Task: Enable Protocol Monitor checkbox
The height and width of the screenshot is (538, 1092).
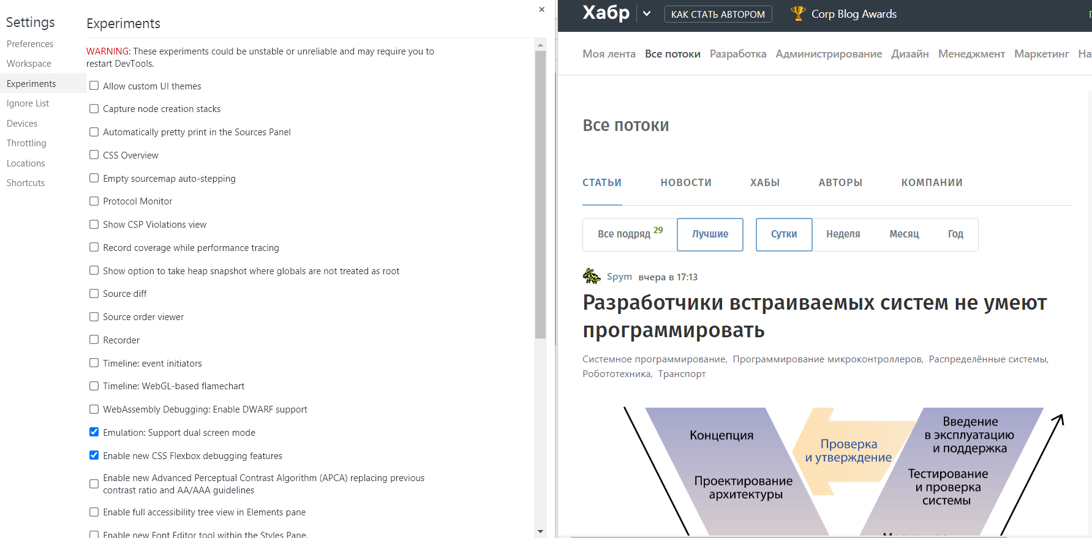Action: coord(94,201)
